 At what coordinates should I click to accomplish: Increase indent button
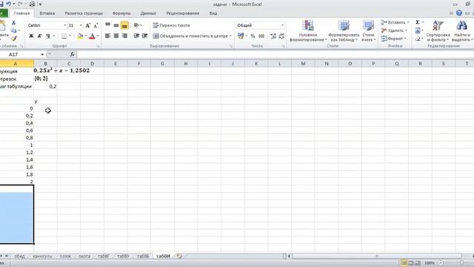point(145,36)
